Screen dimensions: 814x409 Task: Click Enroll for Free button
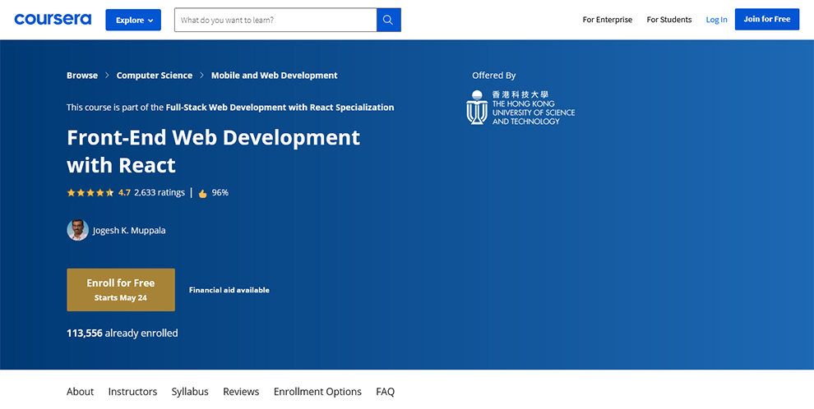(x=121, y=290)
